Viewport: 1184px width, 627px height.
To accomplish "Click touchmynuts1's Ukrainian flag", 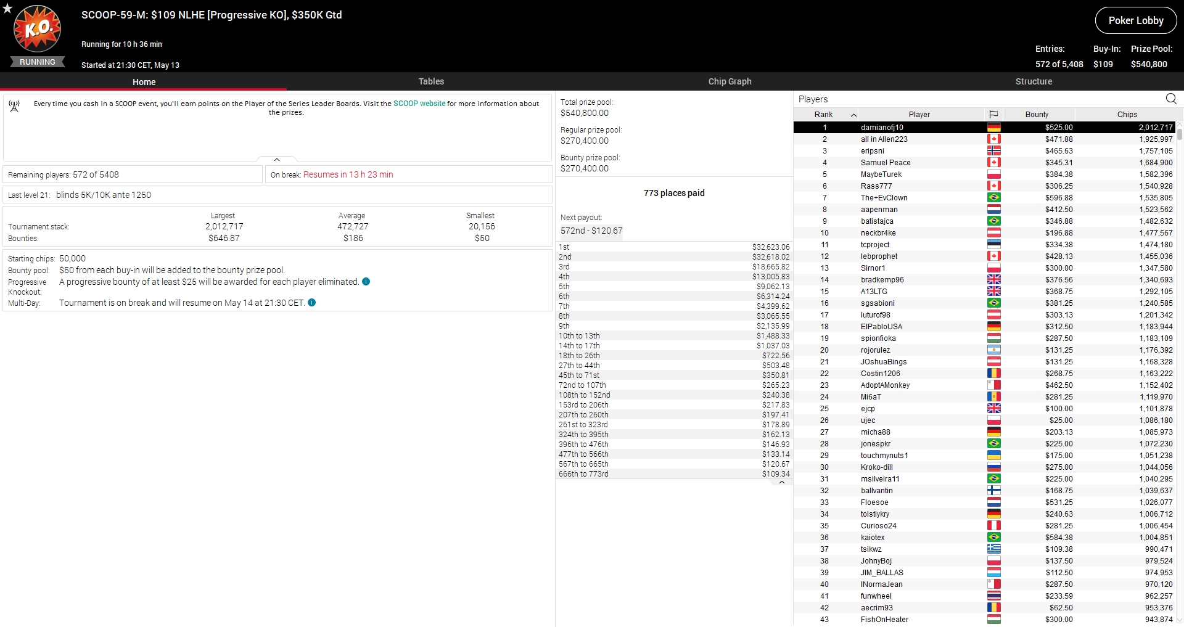I will point(993,456).
